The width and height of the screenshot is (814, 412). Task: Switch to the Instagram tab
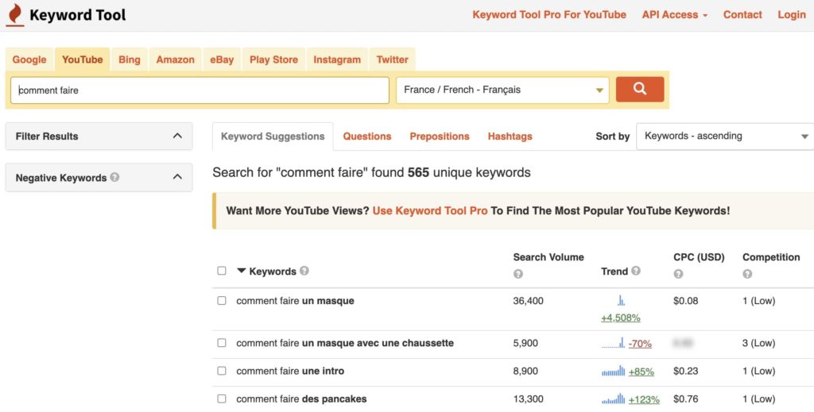click(336, 60)
